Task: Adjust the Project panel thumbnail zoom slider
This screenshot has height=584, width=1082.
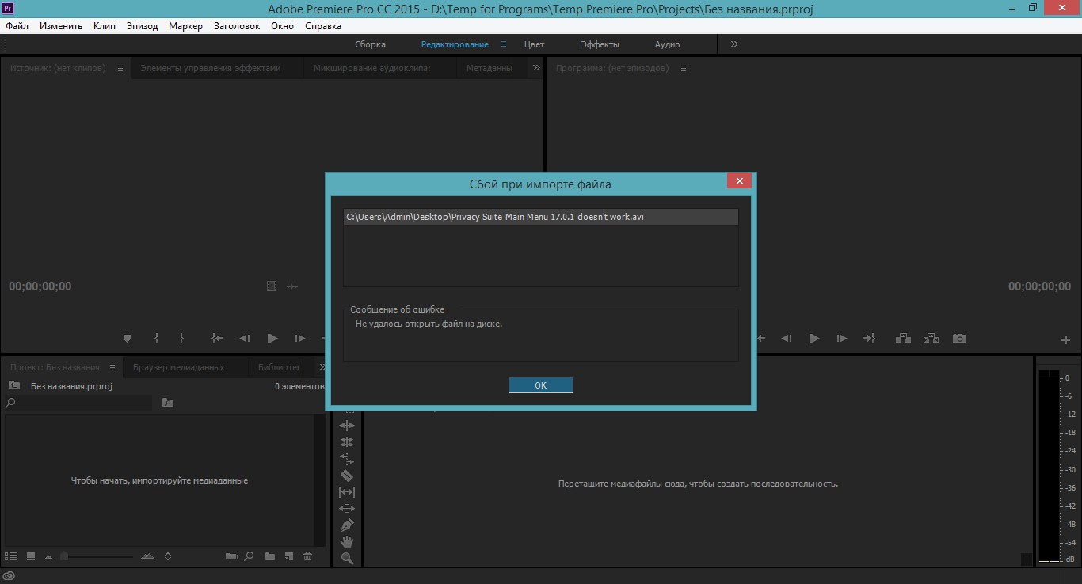Action: 65,556
